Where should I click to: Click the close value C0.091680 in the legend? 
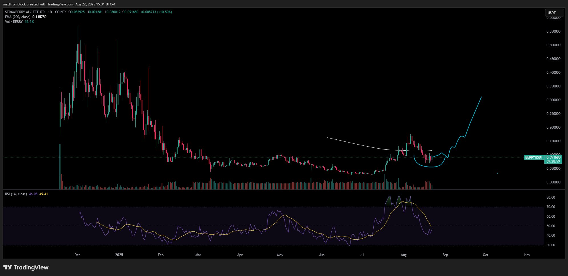click(130, 12)
